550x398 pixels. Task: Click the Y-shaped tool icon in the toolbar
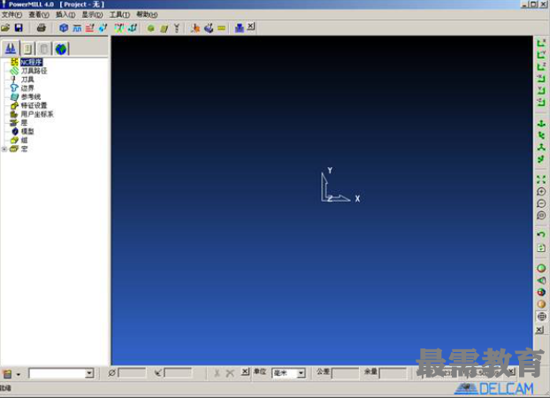click(177, 28)
